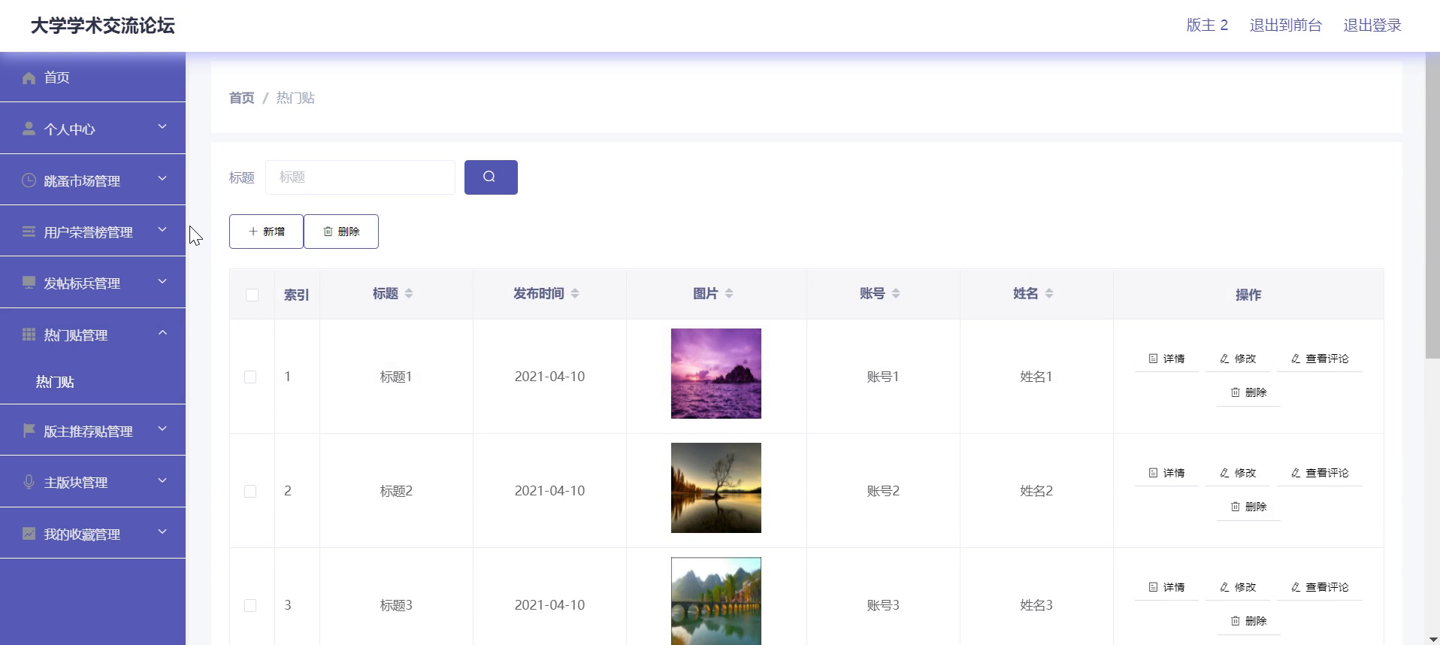Expand the 发帖标兵管理 menu chevron
Image resolution: width=1440 pixels, height=645 pixels.
pos(162,281)
